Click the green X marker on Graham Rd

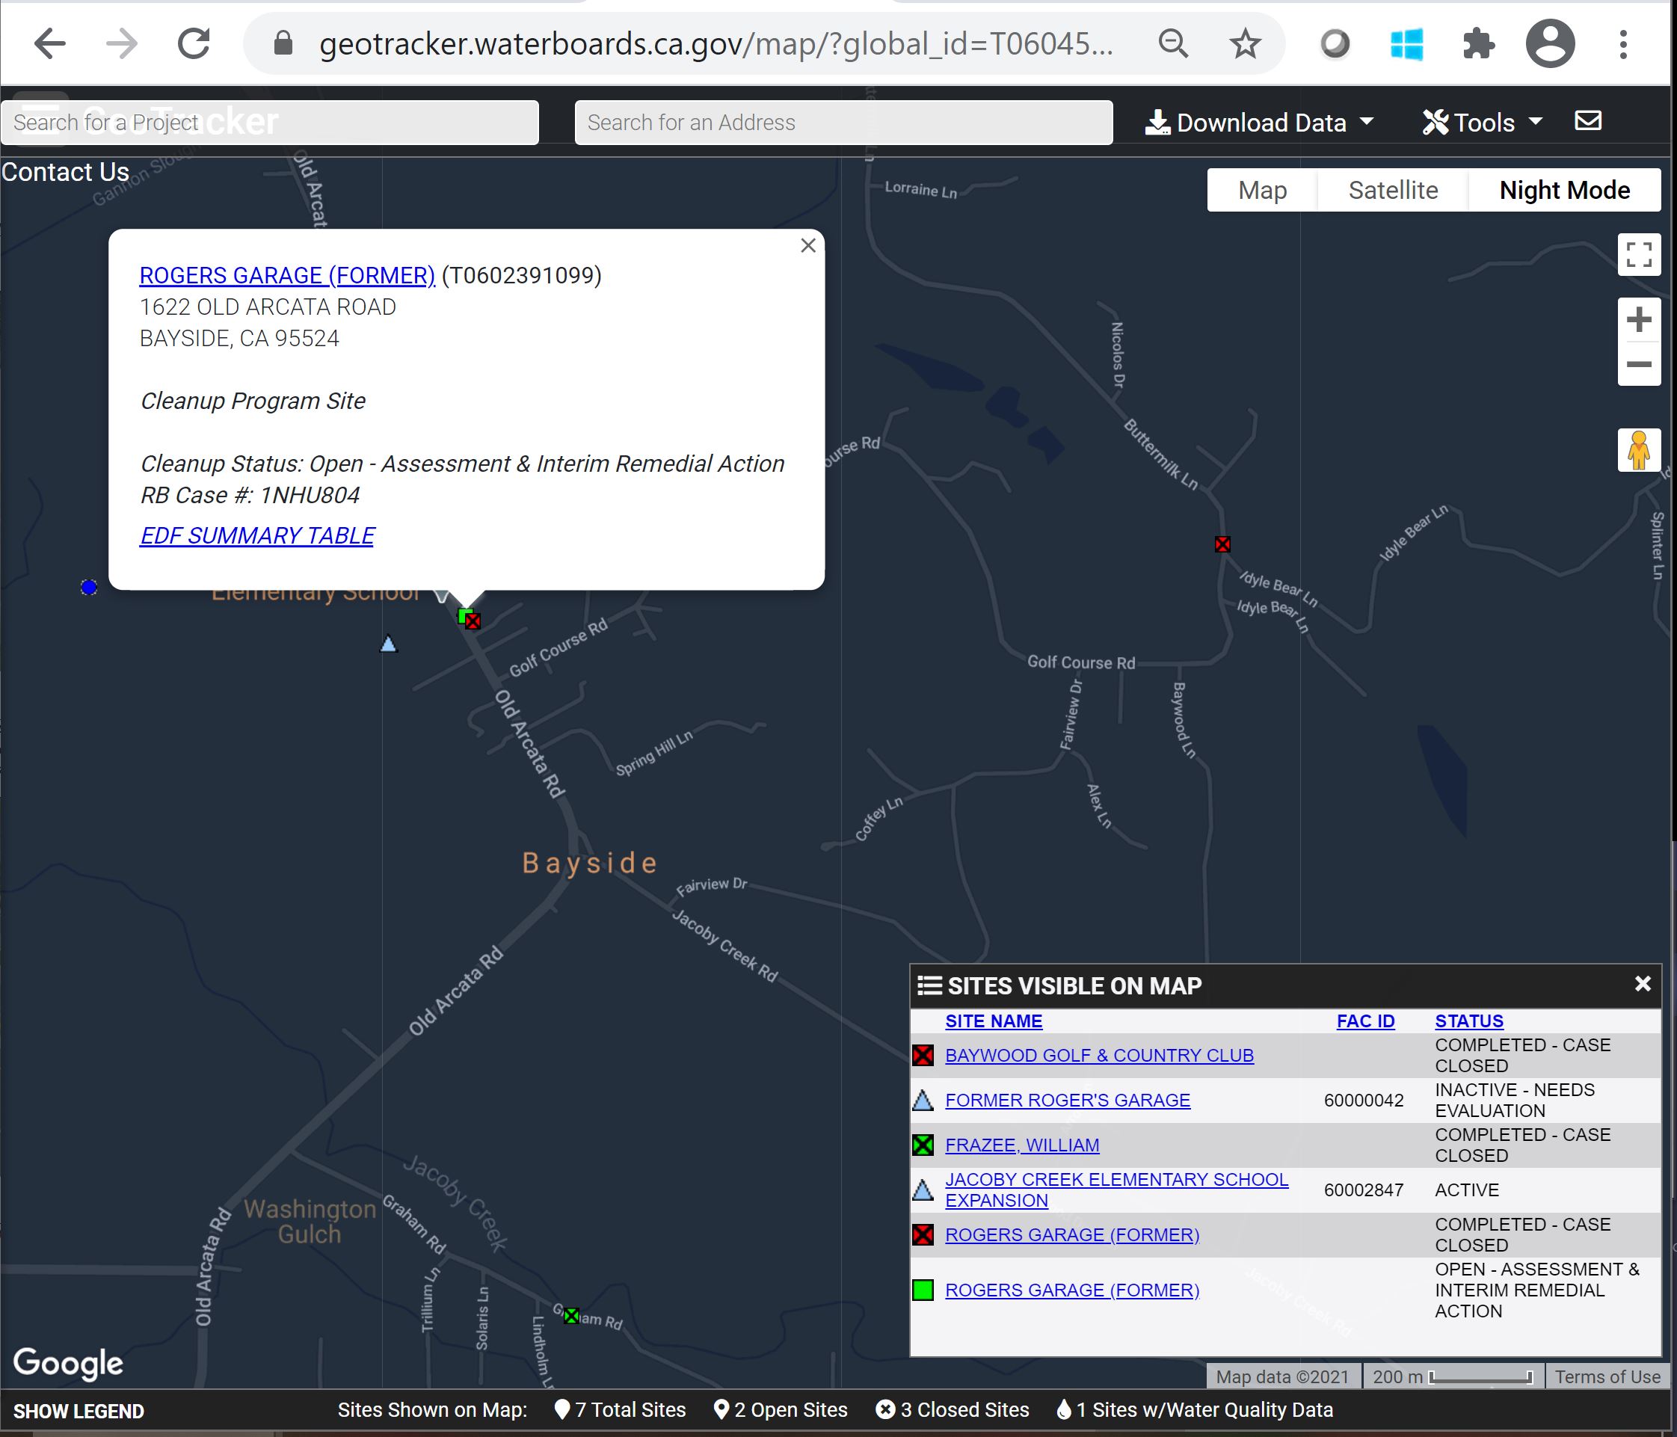[571, 1316]
